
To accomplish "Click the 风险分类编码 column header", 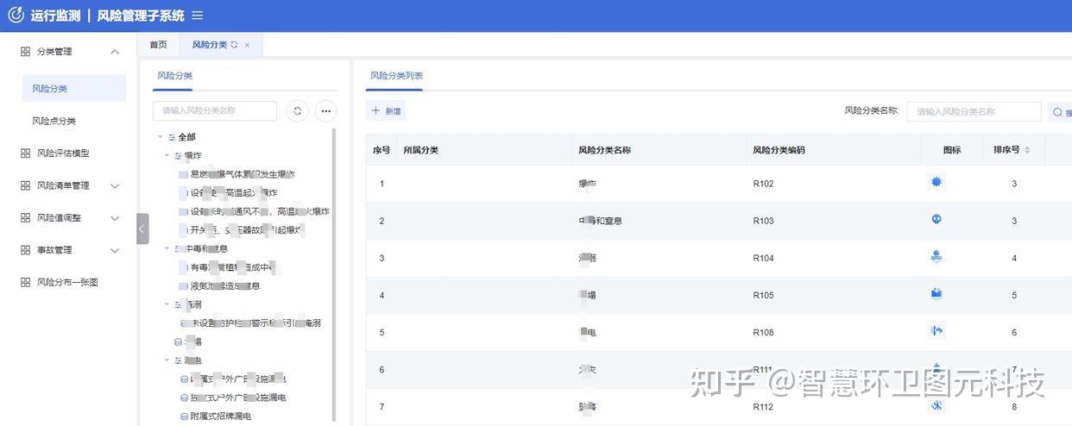I will (779, 150).
